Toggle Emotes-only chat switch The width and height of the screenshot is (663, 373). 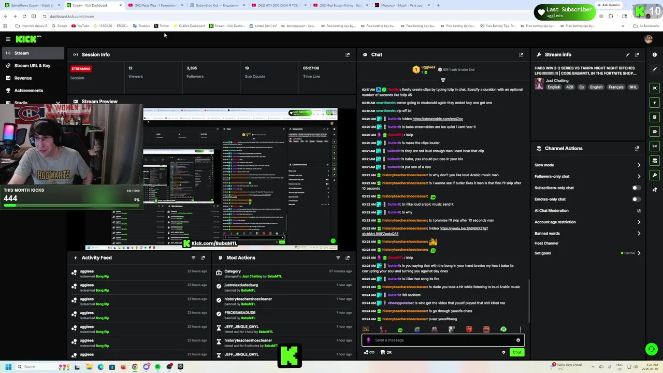(x=636, y=199)
